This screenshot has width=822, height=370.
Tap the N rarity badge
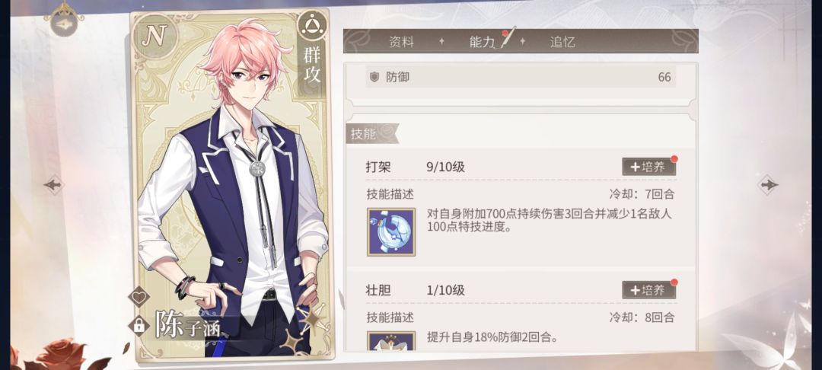point(155,36)
